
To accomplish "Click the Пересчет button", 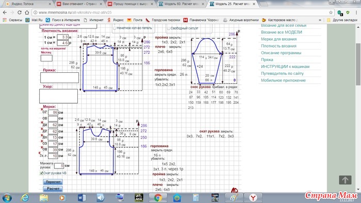I will tap(53, 182).
